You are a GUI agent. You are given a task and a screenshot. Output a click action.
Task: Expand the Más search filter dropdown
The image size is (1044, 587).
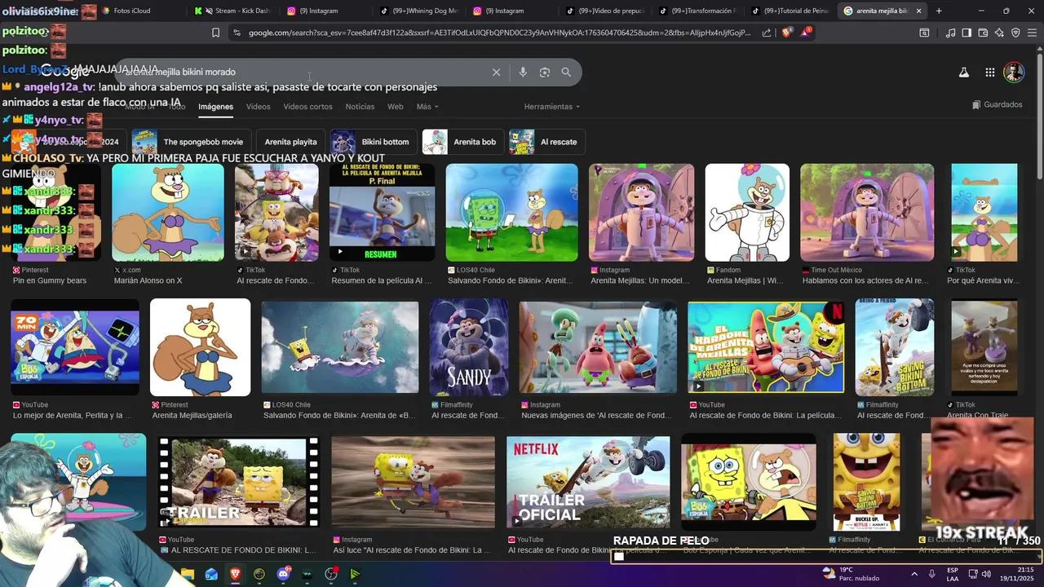pyautogui.click(x=427, y=107)
